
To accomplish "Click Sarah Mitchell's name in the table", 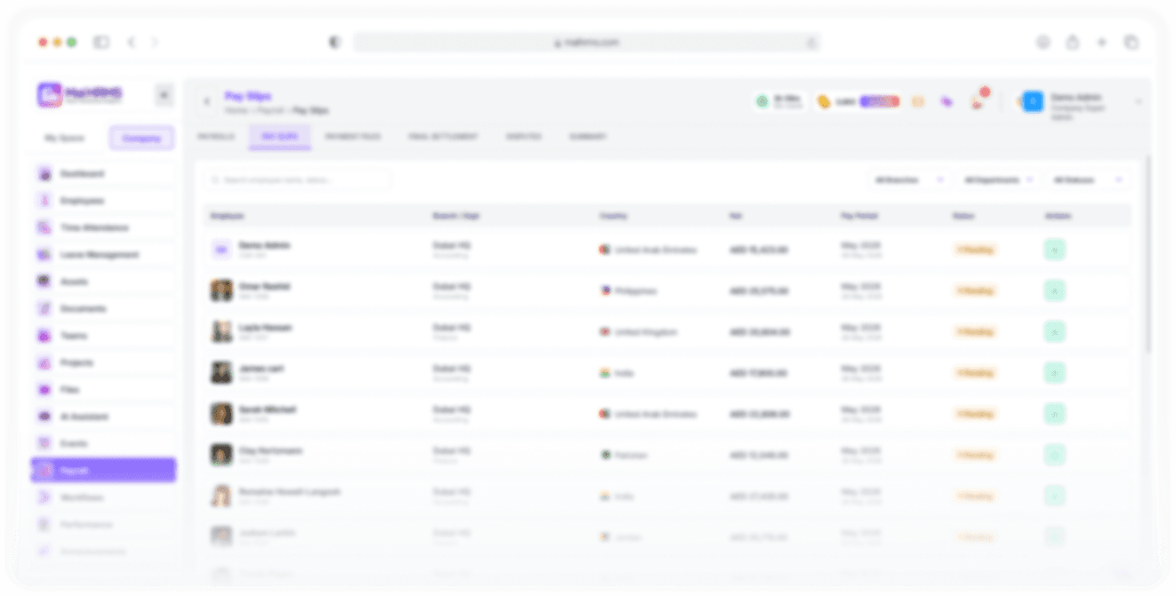I will [x=267, y=409].
